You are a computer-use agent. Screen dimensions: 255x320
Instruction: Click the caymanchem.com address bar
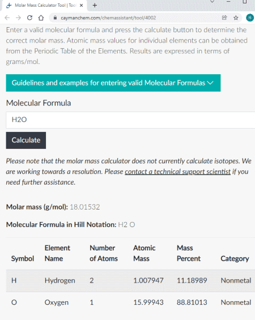(135, 18)
